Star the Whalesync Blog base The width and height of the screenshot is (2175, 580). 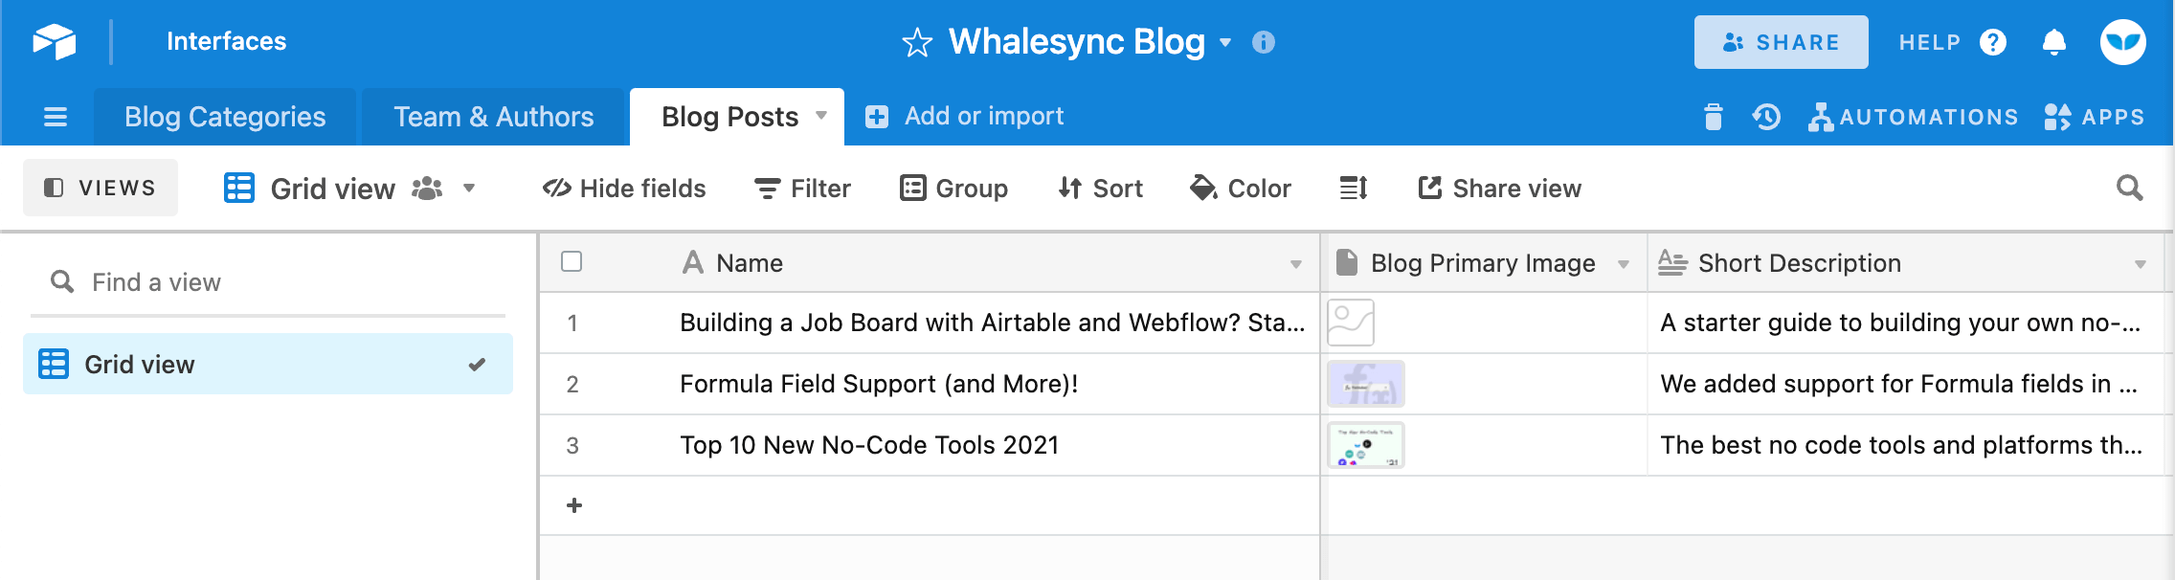pyautogui.click(x=917, y=42)
